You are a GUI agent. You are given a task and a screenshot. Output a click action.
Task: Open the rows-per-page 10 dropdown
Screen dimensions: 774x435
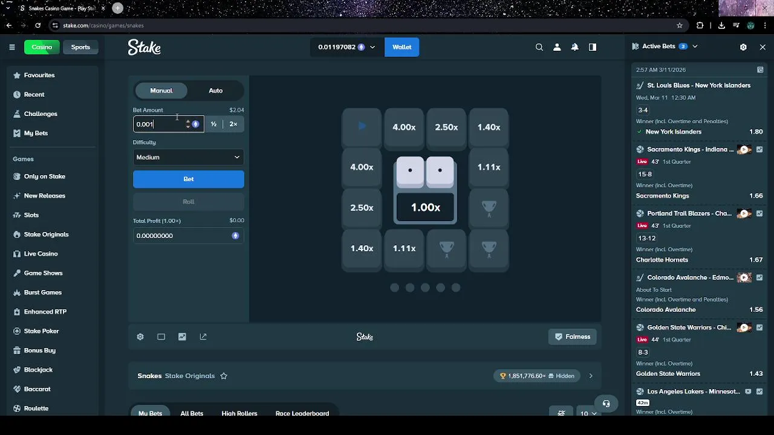coord(588,413)
